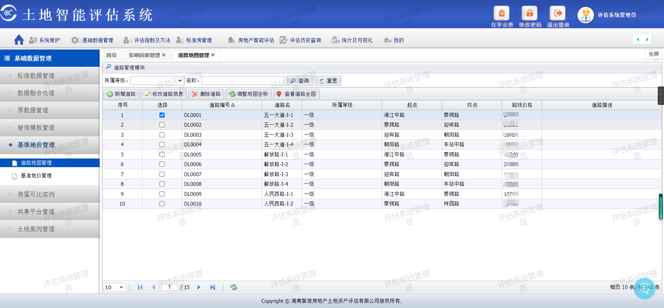
Task: Expand 共享平台管理 sidebar section
Action: click(x=50, y=211)
